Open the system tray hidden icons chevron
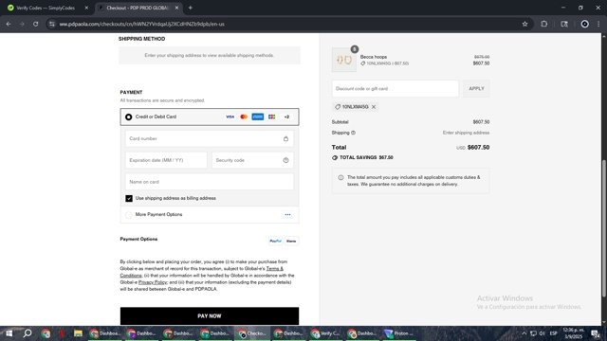The image size is (607, 341). pyautogui.click(x=524, y=333)
